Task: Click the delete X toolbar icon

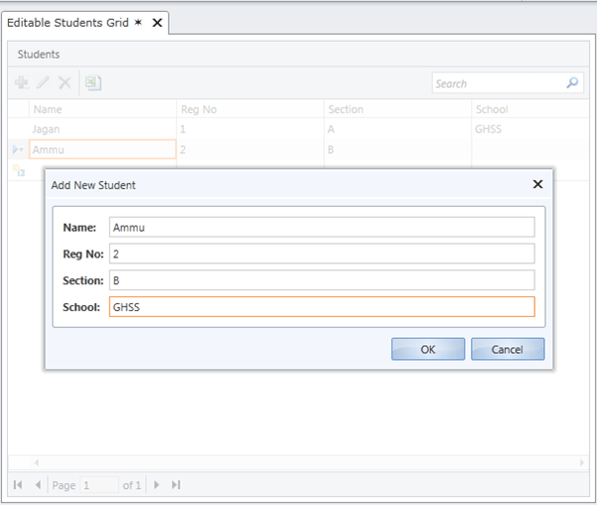Action: pyautogui.click(x=65, y=84)
